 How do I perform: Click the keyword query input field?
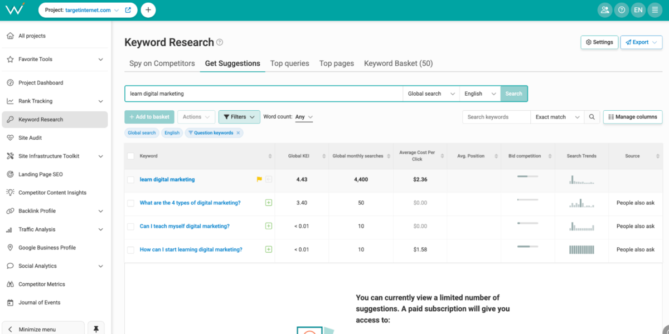pos(264,94)
